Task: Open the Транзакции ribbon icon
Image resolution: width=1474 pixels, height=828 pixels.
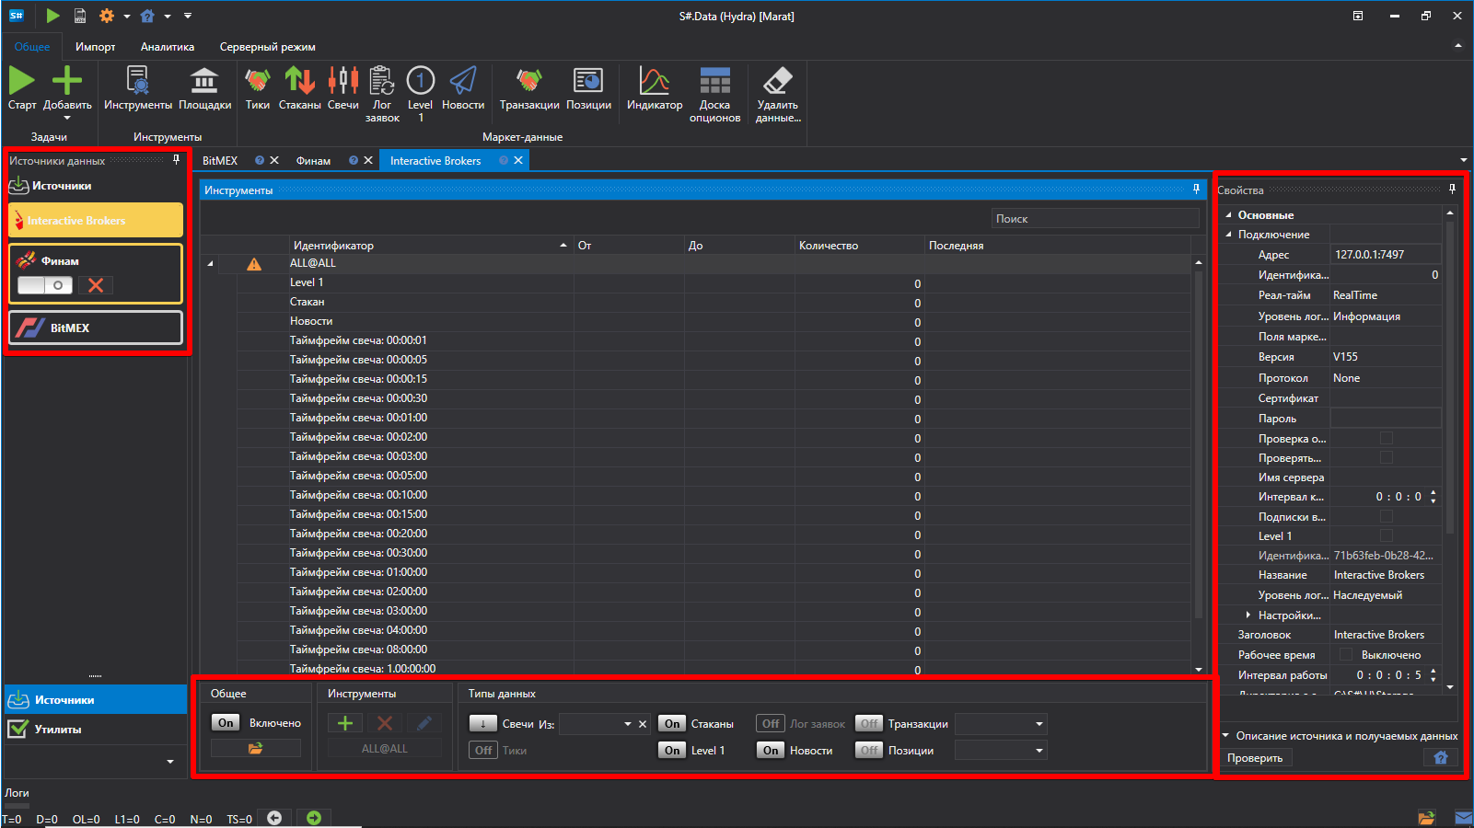Action: 529,88
